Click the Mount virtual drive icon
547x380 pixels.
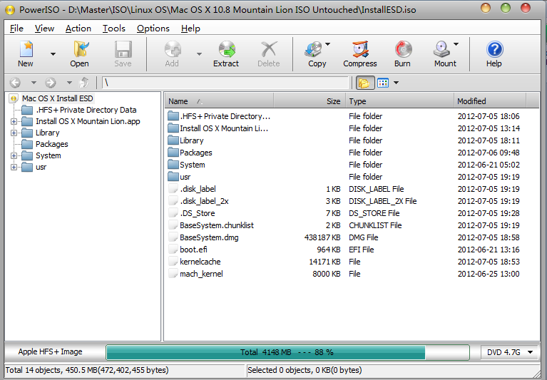442,49
